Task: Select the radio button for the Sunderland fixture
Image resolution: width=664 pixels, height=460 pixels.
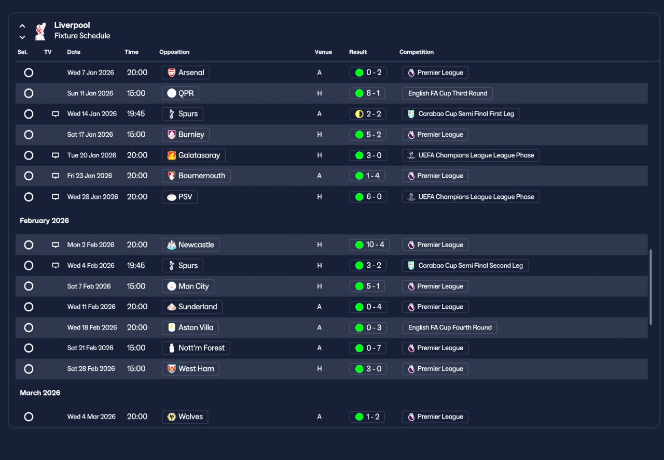Action: pyautogui.click(x=29, y=307)
